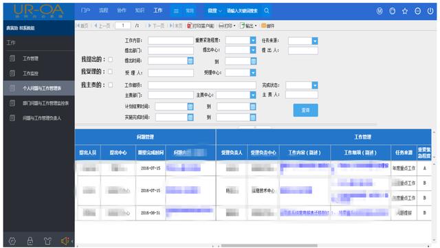
Task: Expand the 重要紧急程度 dropdown
Action: [x=253, y=41]
